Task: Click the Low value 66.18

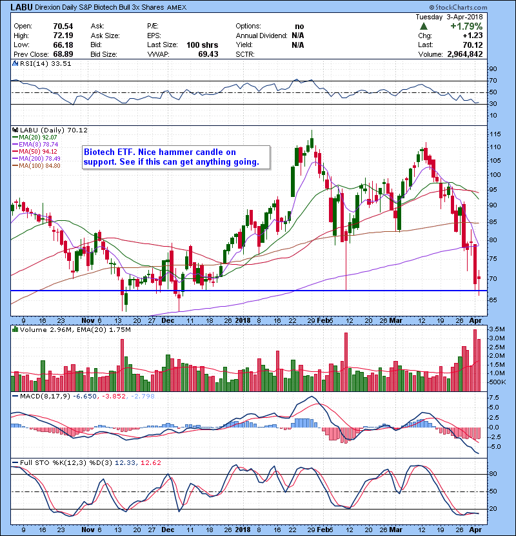Action: (x=63, y=45)
